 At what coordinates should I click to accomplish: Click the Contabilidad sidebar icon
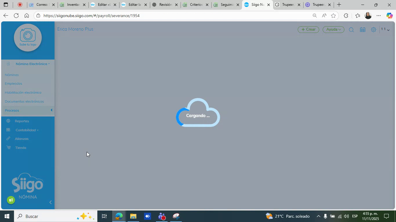point(8,130)
